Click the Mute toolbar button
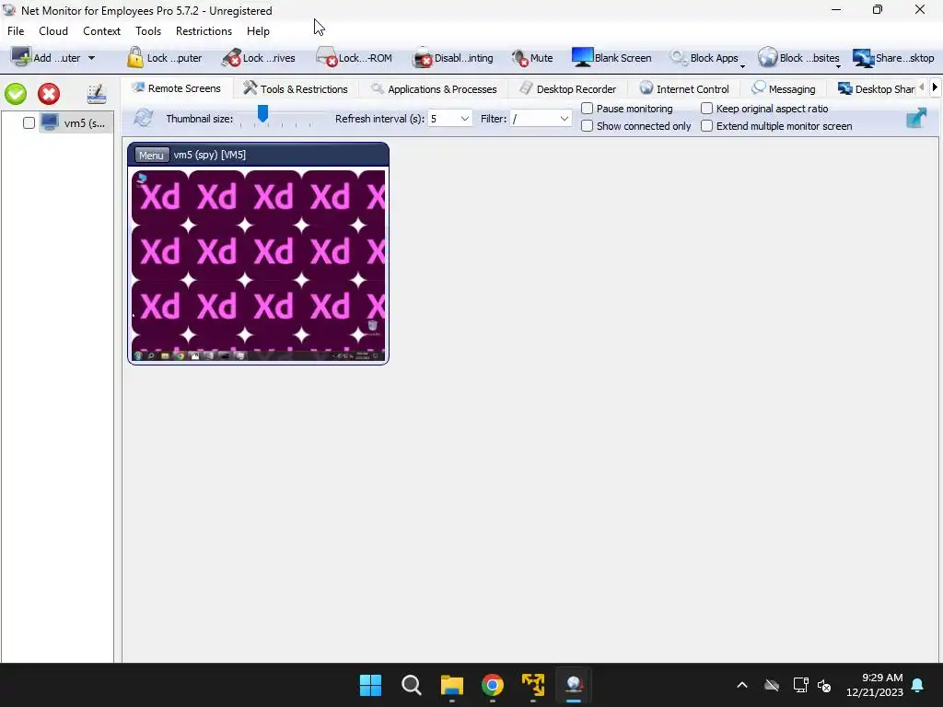 pyautogui.click(x=531, y=58)
